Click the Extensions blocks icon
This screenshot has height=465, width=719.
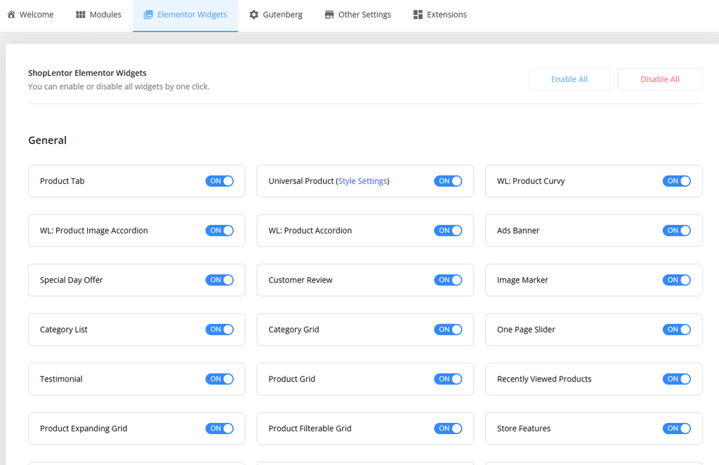(x=418, y=15)
